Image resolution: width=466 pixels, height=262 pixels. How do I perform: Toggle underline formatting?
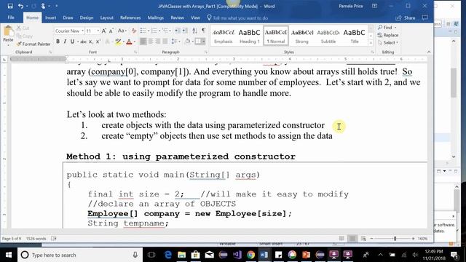point(72,41)
